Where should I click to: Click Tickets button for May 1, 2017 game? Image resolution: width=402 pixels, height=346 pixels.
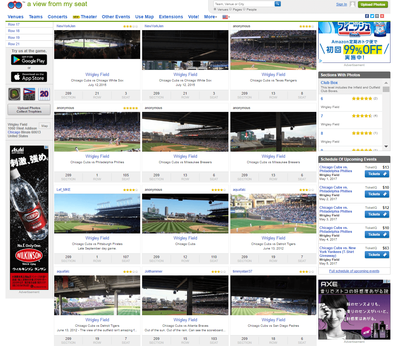pyautogui.click(x=377, y=174)
